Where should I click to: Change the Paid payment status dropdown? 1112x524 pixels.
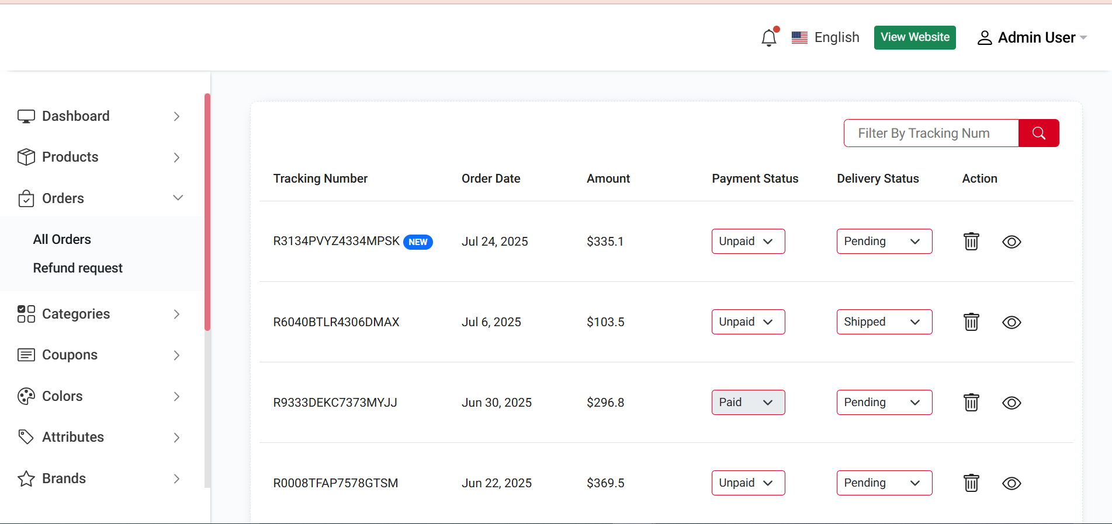click(747, 403)
